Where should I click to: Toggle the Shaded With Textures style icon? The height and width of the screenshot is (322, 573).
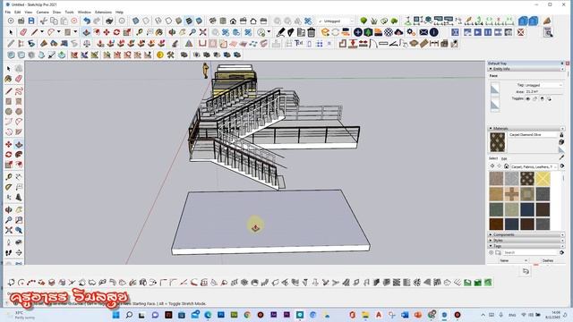coord(189,21)
